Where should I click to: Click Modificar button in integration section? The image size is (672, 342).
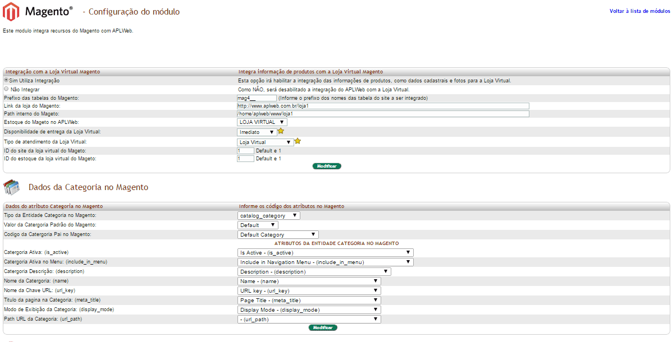tap(327, 166)
